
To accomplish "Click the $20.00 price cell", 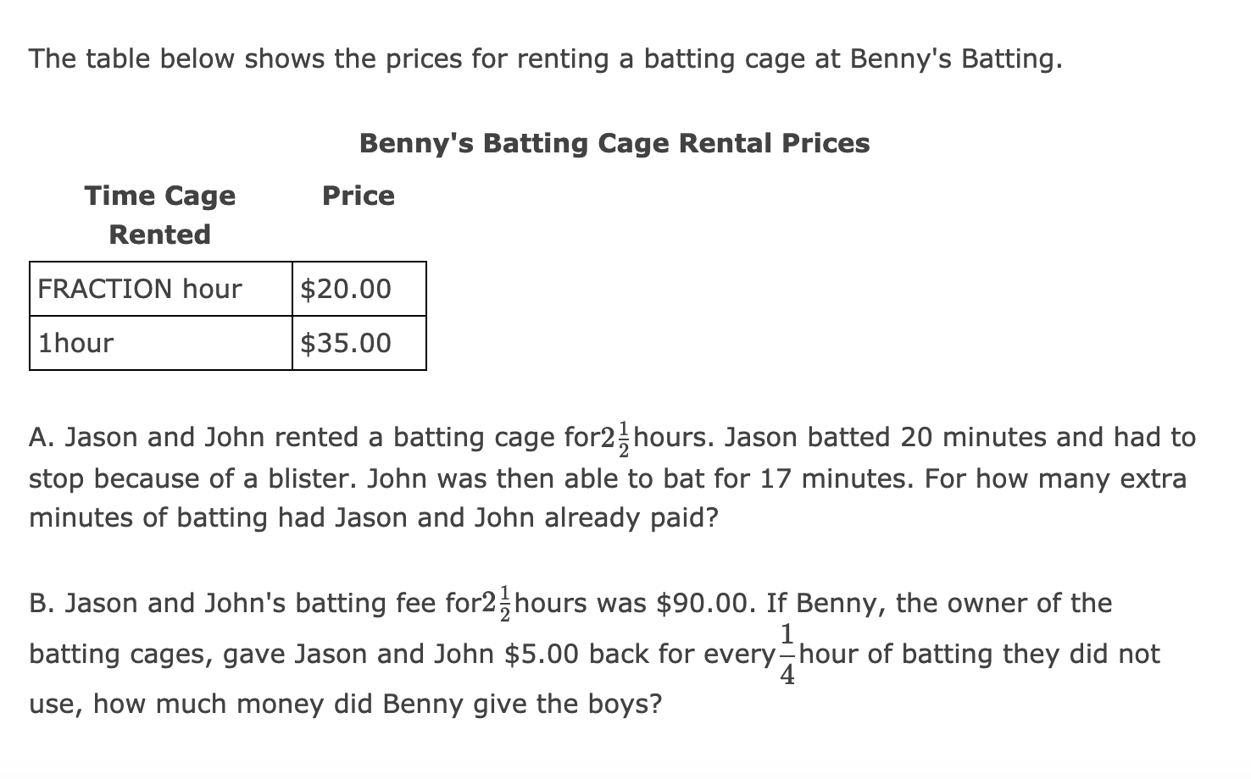I will click(346, 290).
